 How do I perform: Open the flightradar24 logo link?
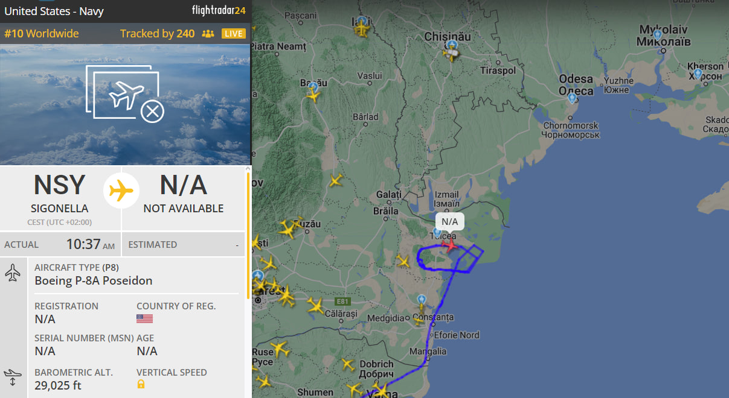218,11
